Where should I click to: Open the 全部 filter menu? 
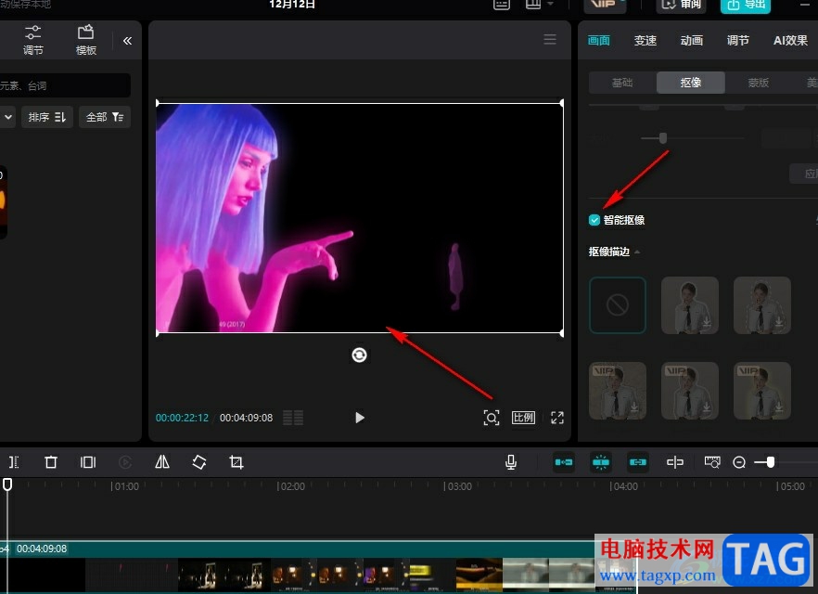point(104,117)
